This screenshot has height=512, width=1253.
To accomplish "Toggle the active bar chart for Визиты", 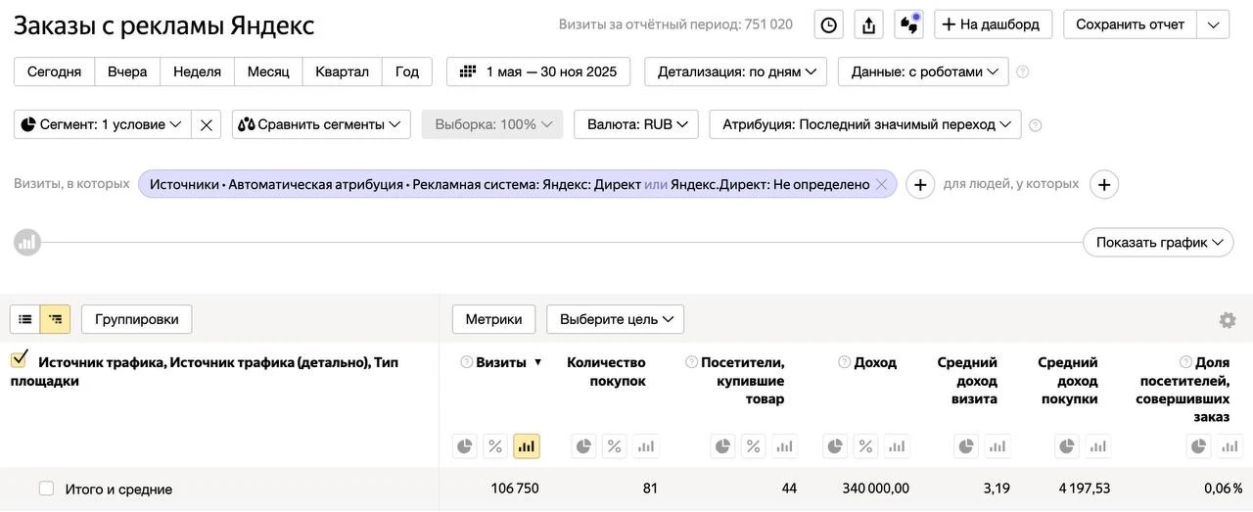I will pos(527,446).
